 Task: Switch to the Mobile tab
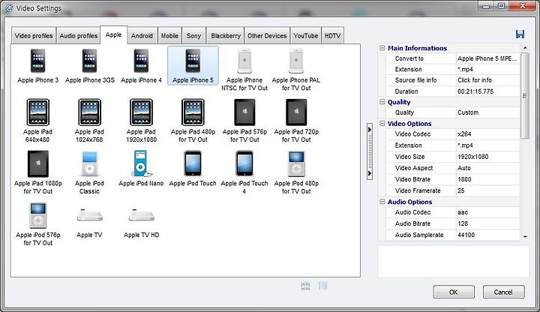[169, 36]
